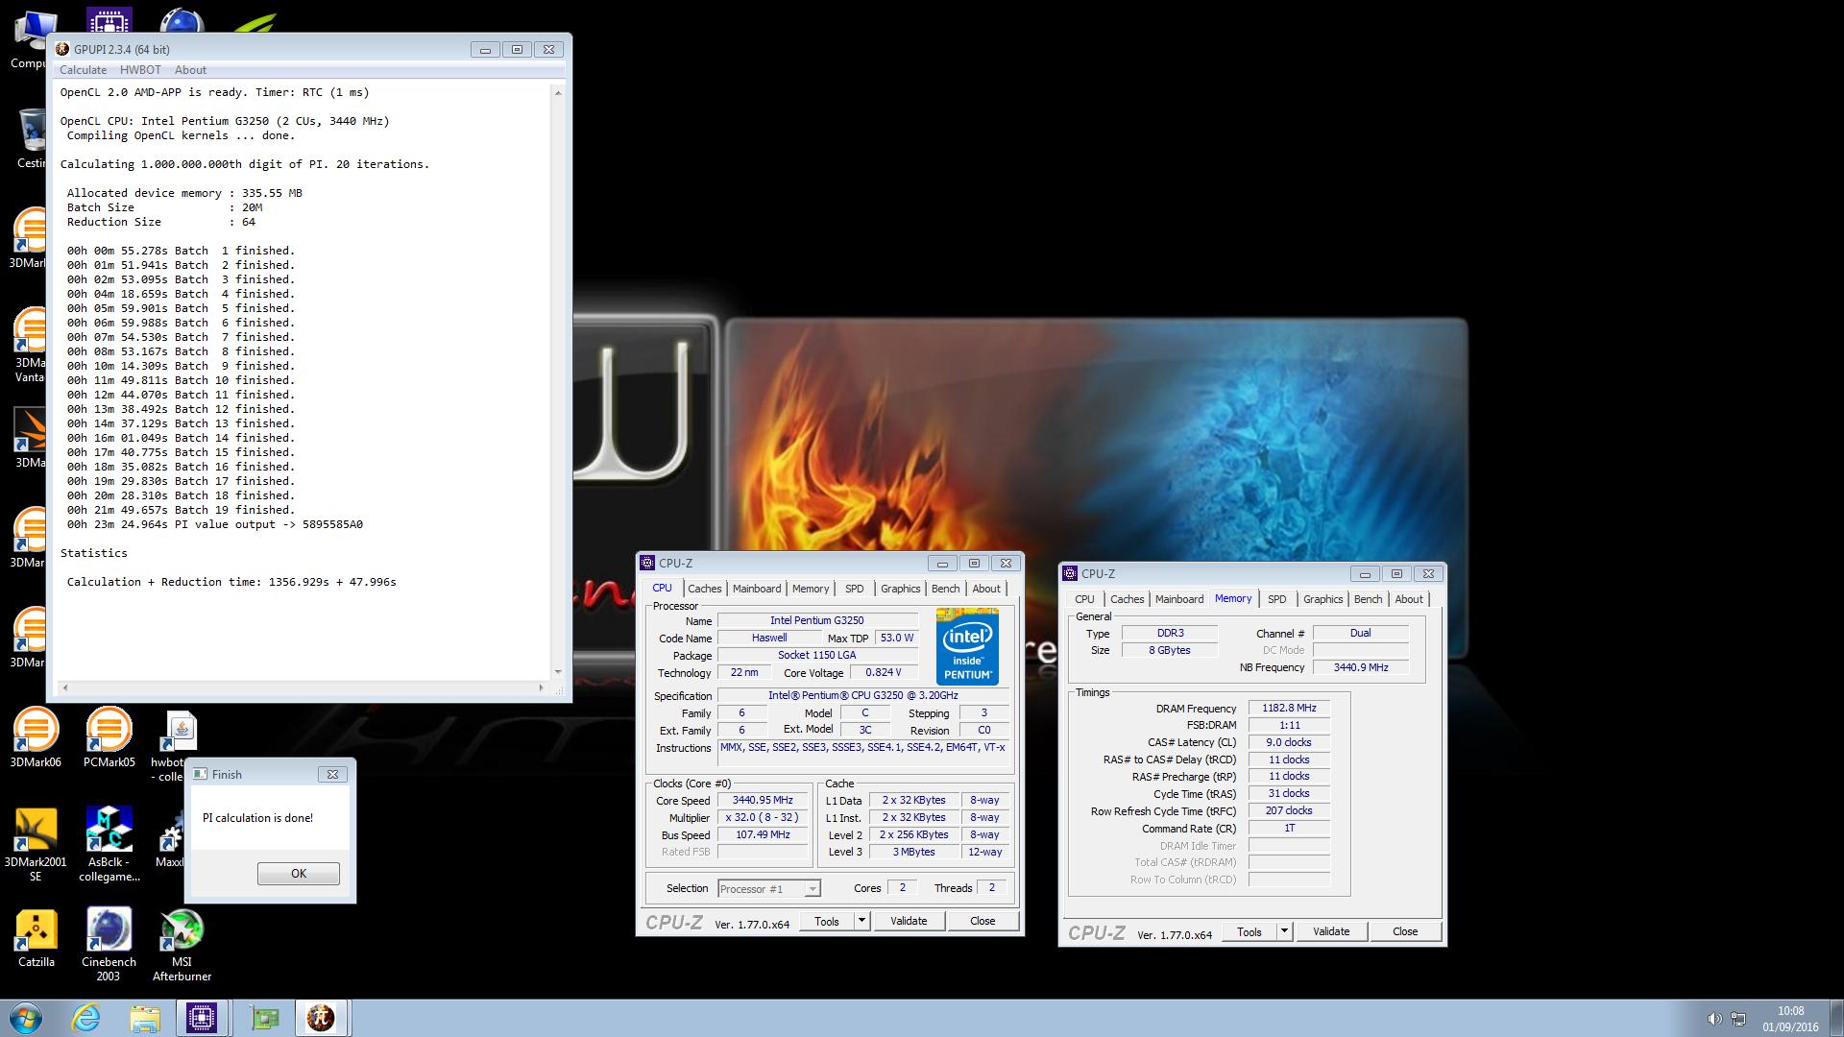Open the Calculate menu in GPUPI
This screenshot has width=1844, height=1037.
click(83, 70)
